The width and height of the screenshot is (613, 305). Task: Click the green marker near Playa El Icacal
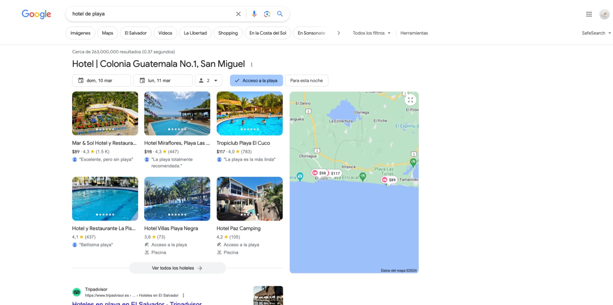point(363,176)
